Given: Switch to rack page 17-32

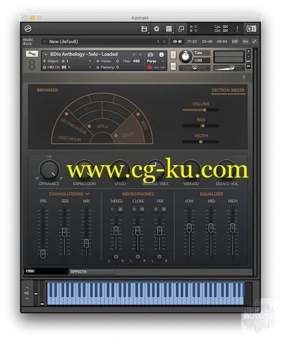Looking at the screenshot, I should (192, 41).
